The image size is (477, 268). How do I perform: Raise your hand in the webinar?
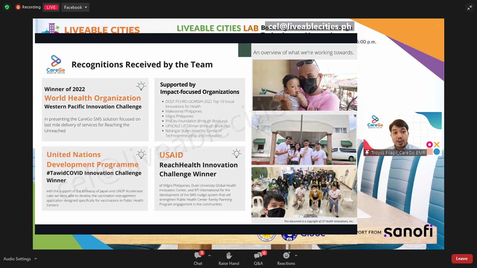coord(229,258)
